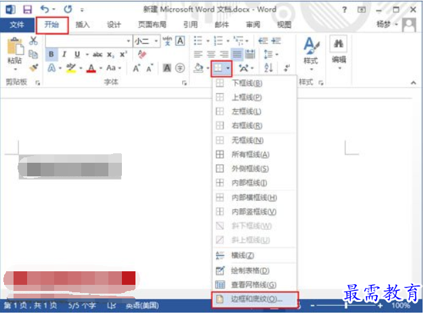
Task: Apply distributed alignment
Action: (250, 54)
